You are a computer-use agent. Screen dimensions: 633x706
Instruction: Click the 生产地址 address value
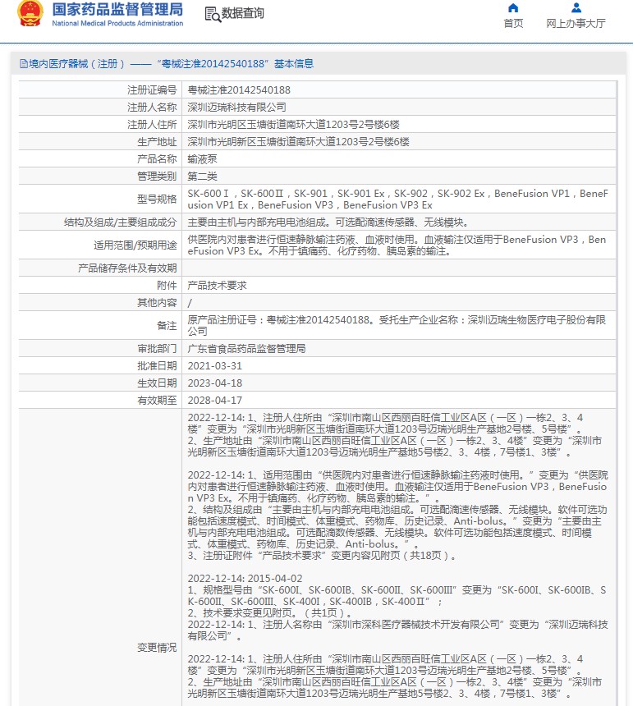pyautogui.click(x=299, y=142)
